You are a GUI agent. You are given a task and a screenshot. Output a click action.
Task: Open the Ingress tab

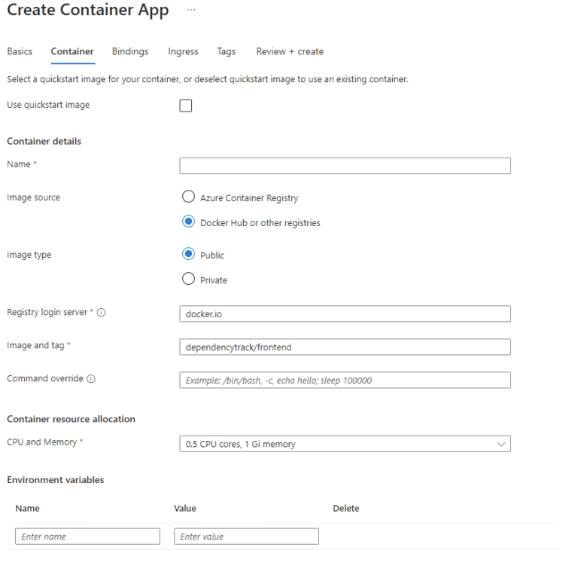click(183, 51)
